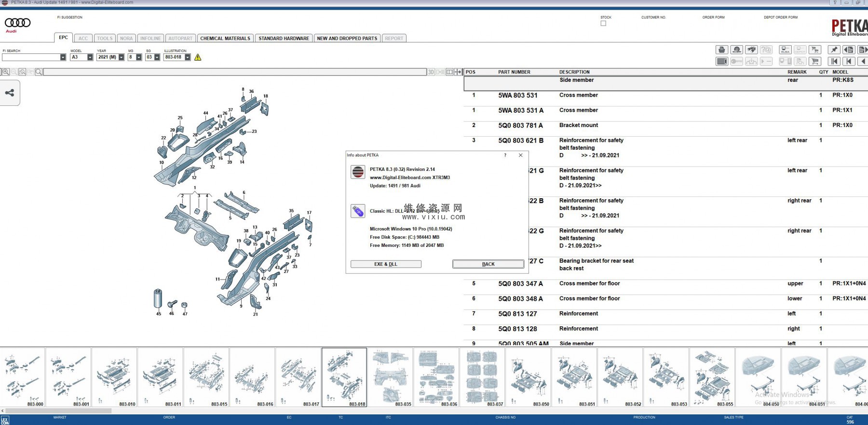
Task: Click part number 5Q0 803 621 B
Action: tap(521, 141)
